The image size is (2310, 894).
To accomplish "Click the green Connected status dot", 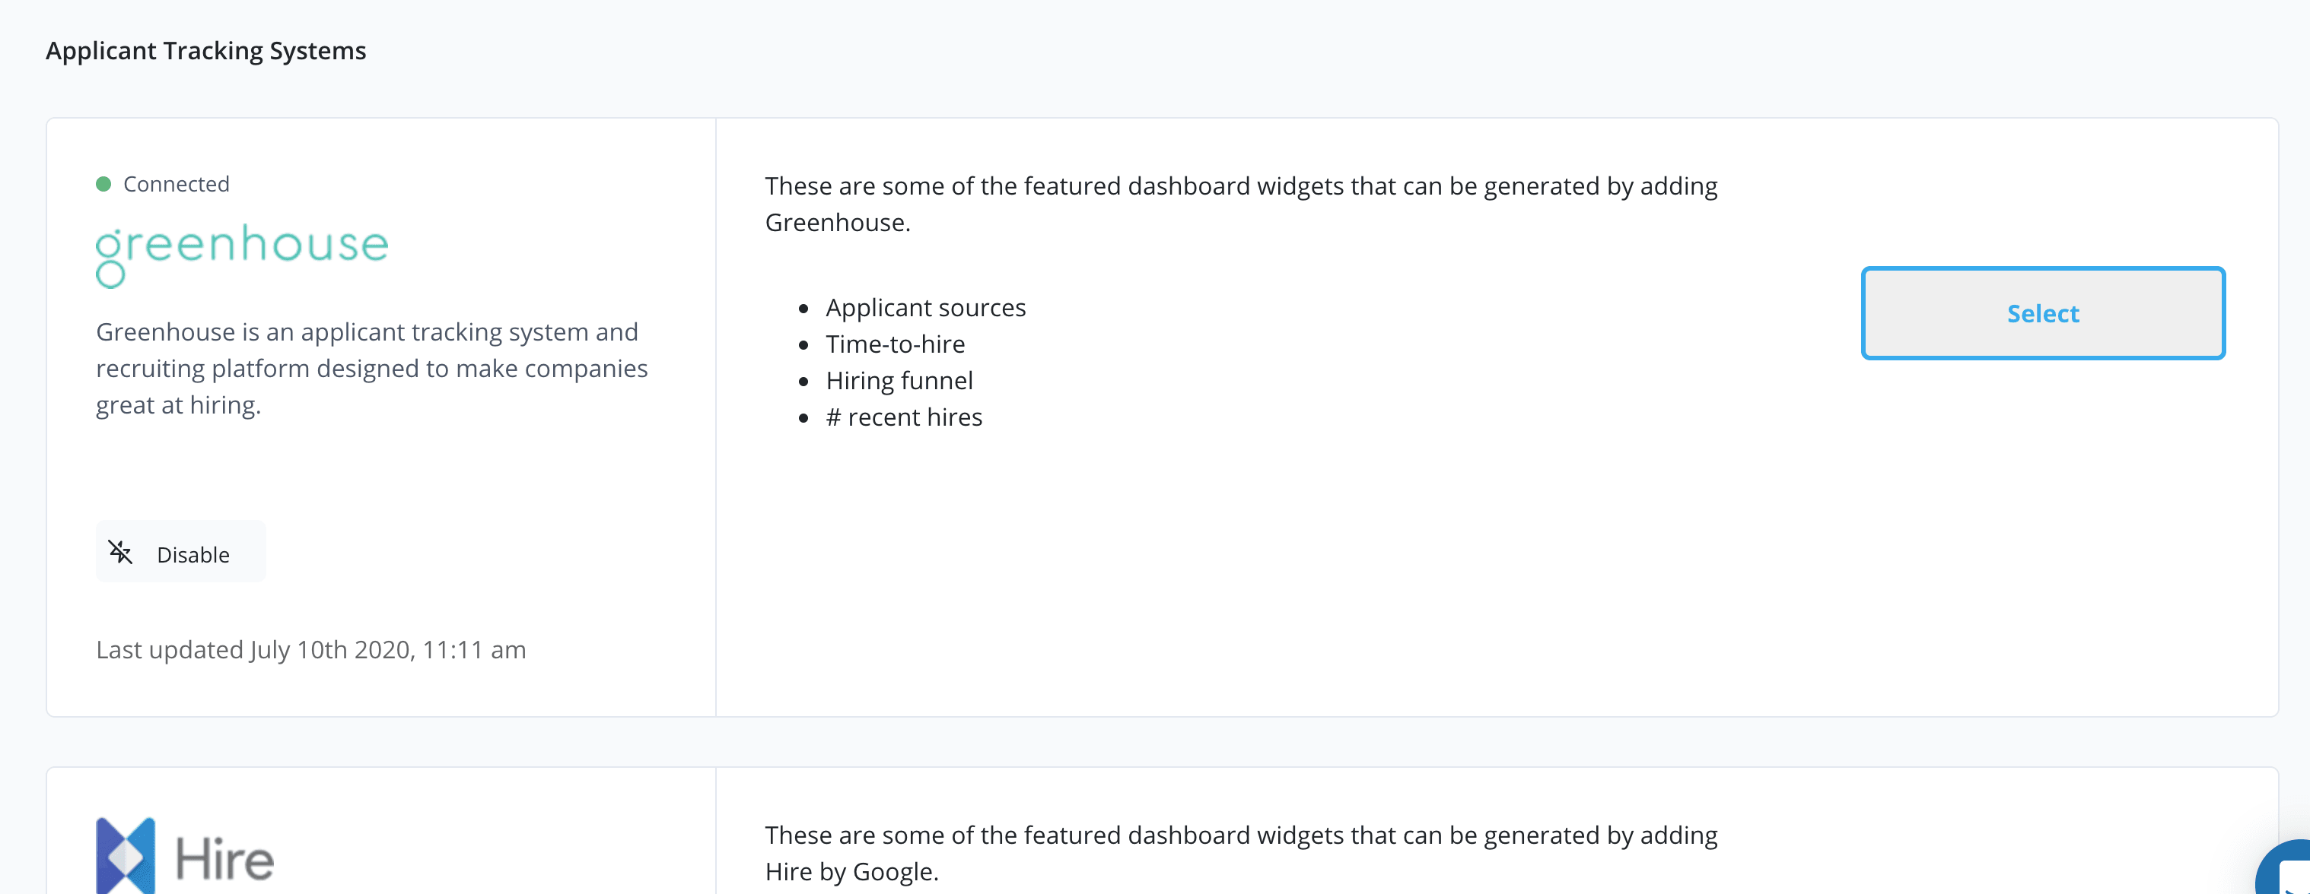I will (x=103, y=185).
